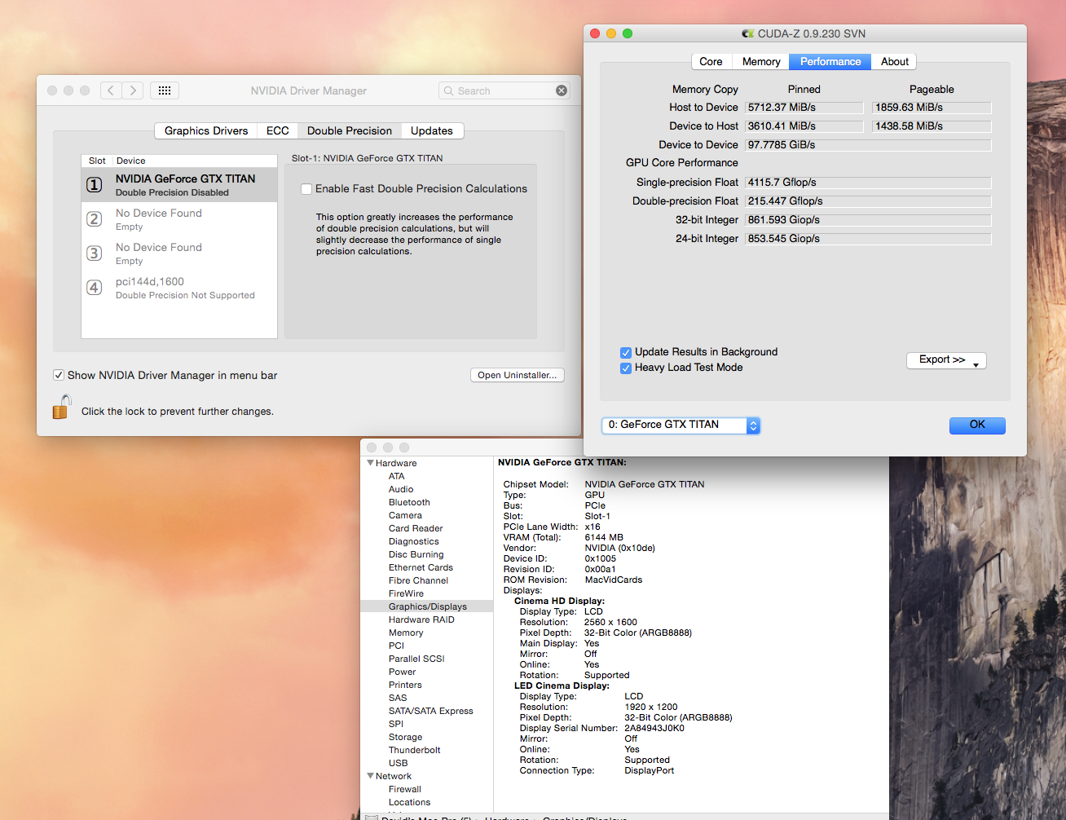This screenshot has width=1066, height=820.
Task: Collapse the Network section triangle
Action: coord(371,776)
